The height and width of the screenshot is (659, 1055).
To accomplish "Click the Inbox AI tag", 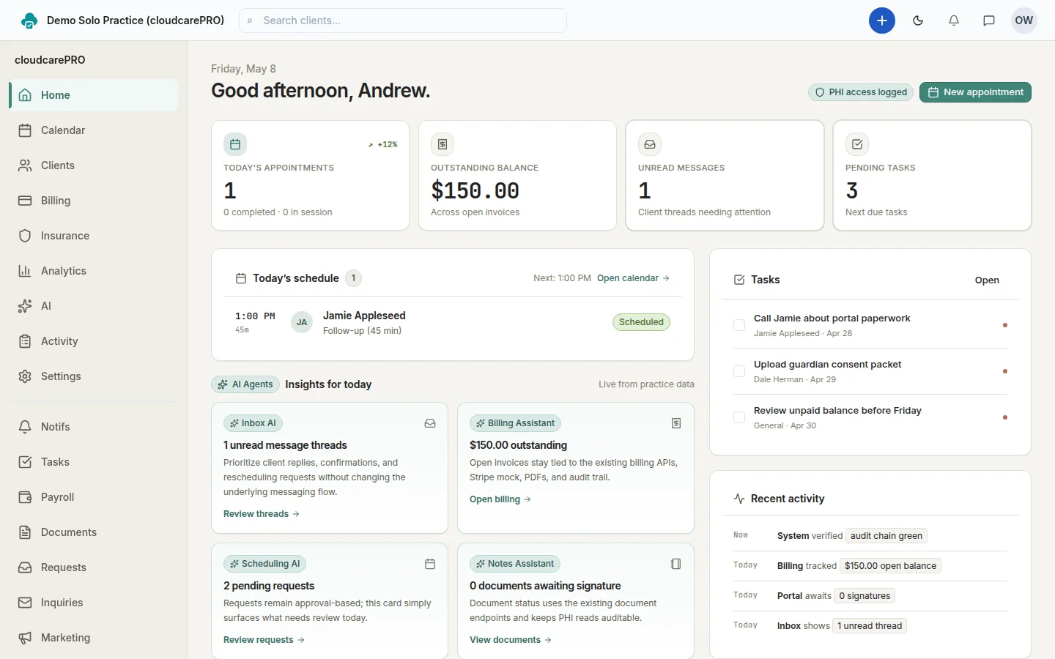I will click(253, 423).
